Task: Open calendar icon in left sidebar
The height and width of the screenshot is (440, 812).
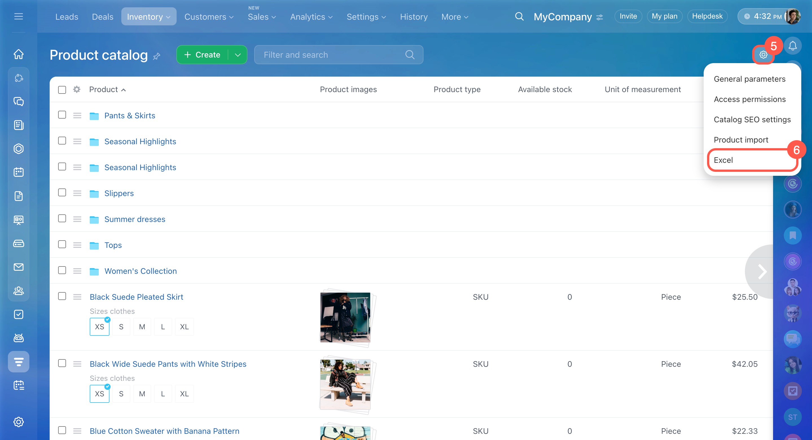Action: 19,172
